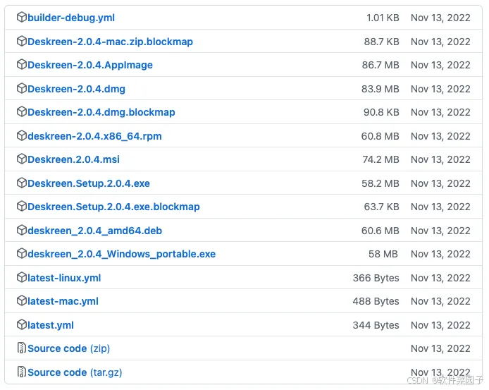This screenshot has height=390, width=489.
Task: Click package icon beside Deskreen.Setup.2.0.4.exe.blockmap
Action: (22, 206)
